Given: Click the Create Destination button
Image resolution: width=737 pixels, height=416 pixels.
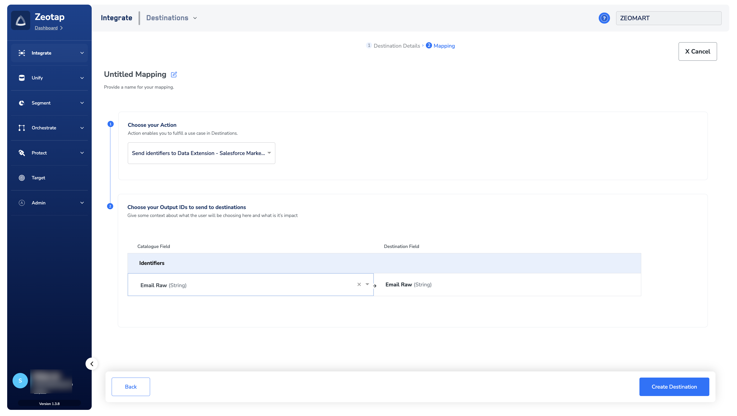Looking at the screenshot, I should coord(674,387).
